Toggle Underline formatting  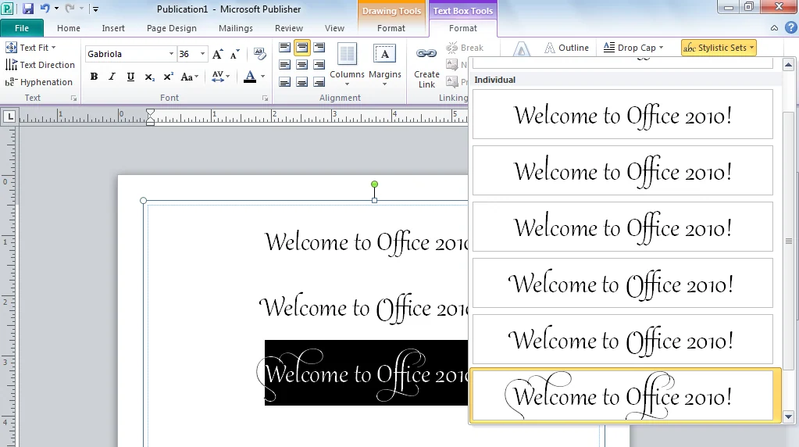click(x=130, y=77)
